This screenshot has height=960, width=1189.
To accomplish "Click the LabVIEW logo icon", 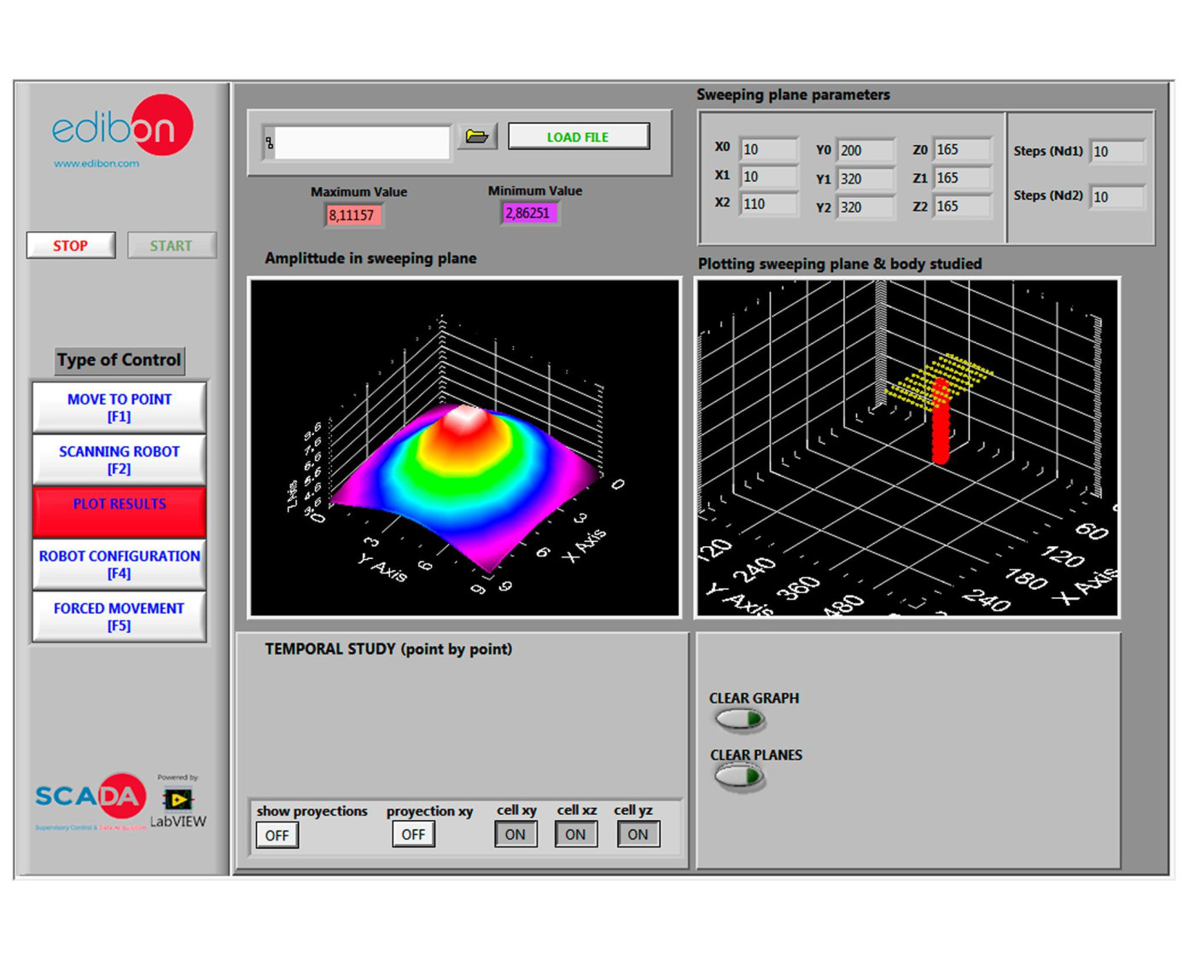I will coord(178,800).
